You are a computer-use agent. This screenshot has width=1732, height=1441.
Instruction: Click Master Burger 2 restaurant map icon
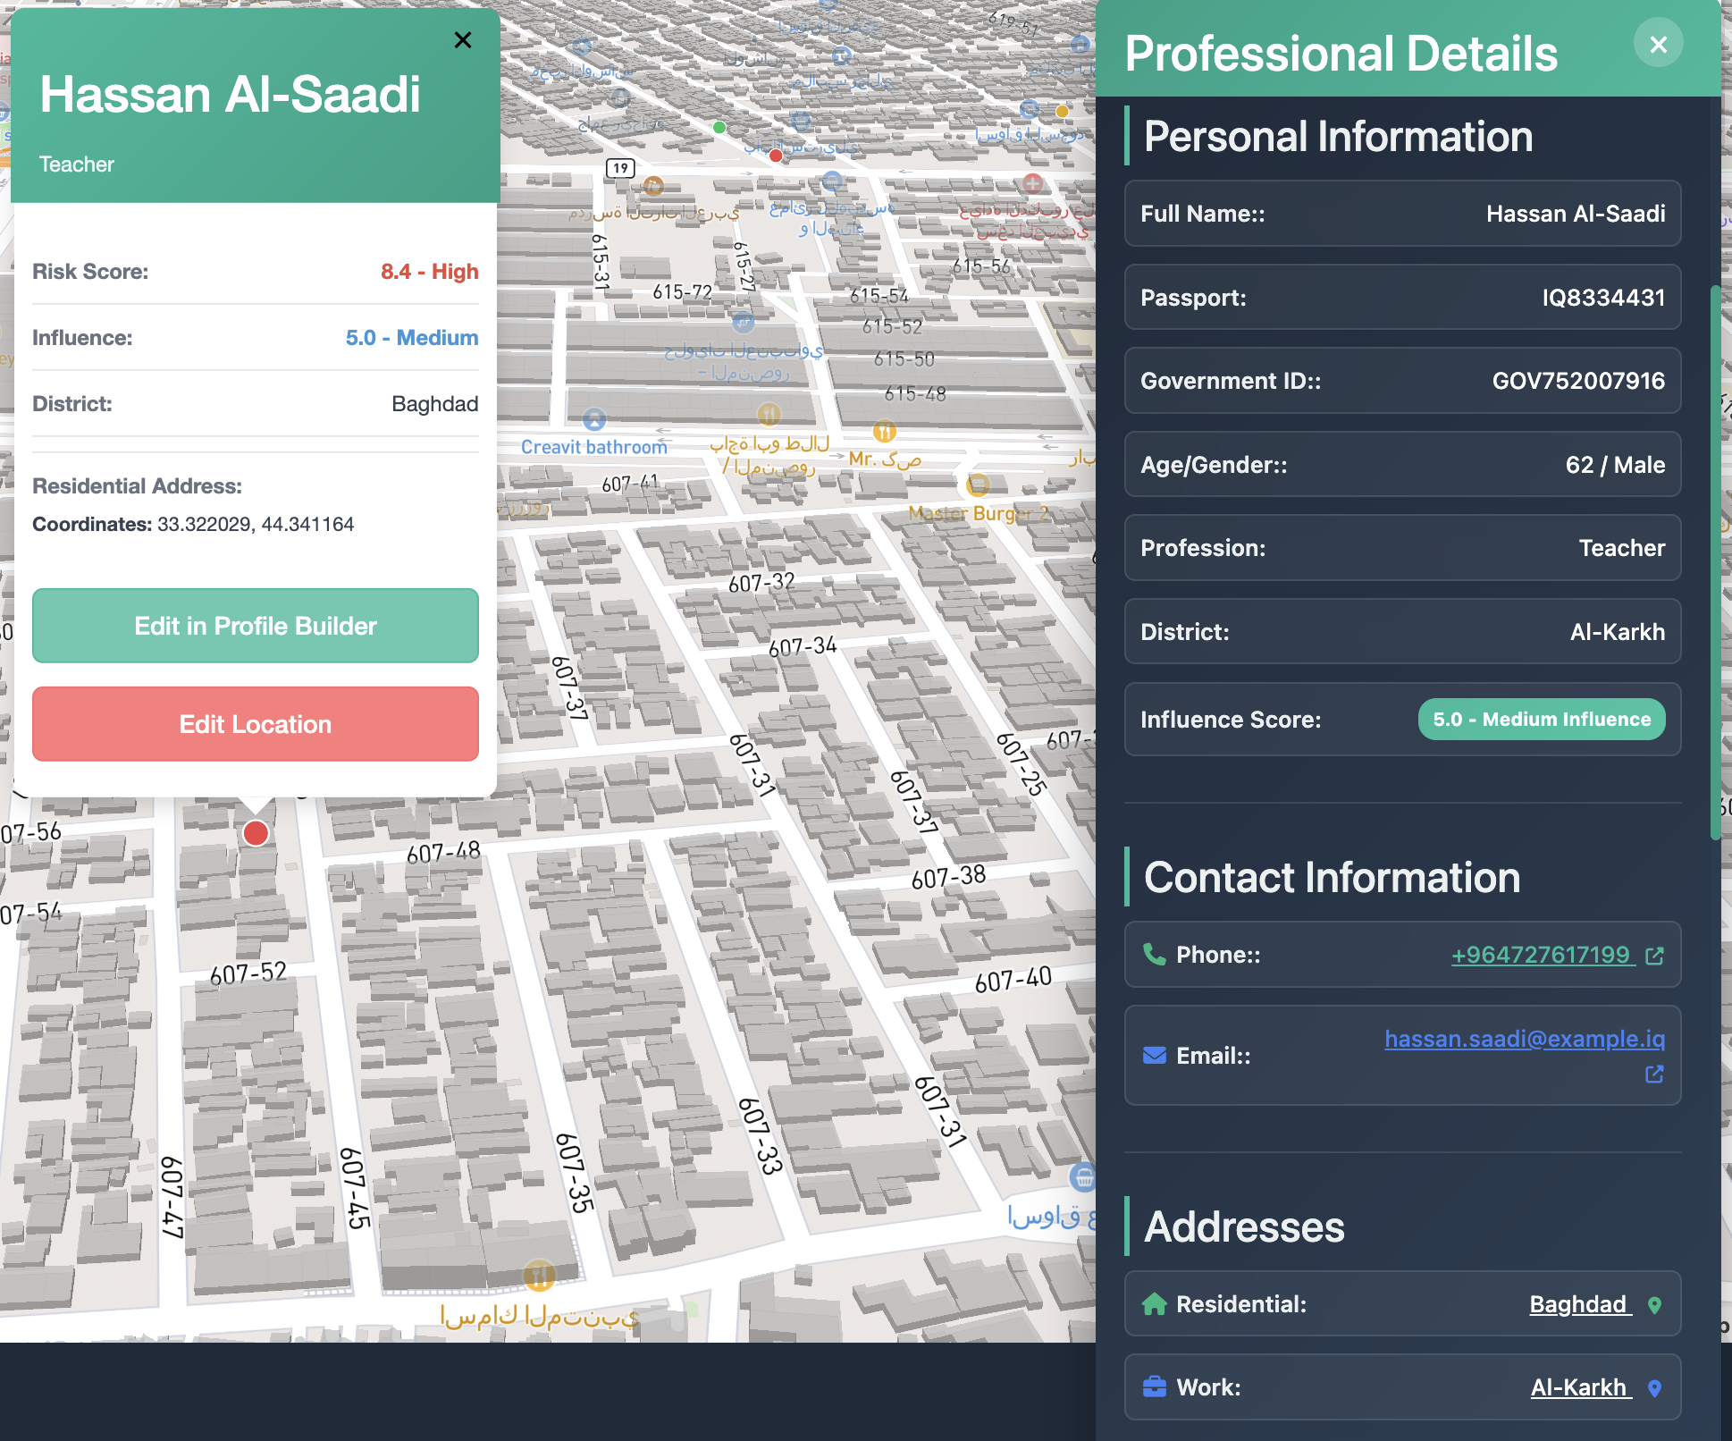click(978, 485)
